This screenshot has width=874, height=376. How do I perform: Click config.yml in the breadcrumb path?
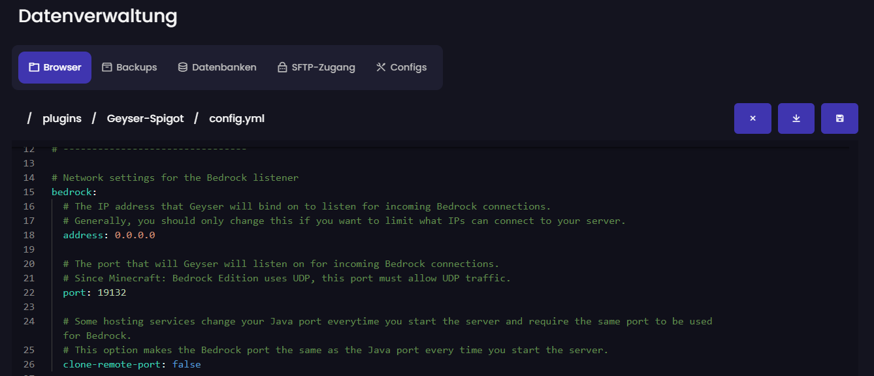[236, 118]
